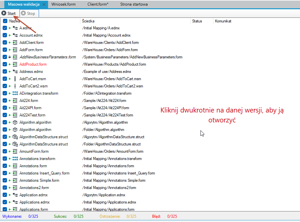Switch to the Wniosek.form tab
This screenshot has height=222, width=300.
63,4
